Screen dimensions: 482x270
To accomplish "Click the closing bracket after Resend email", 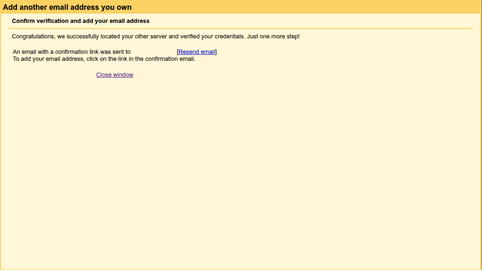I will pyautogui.click(x=216, y=52).
